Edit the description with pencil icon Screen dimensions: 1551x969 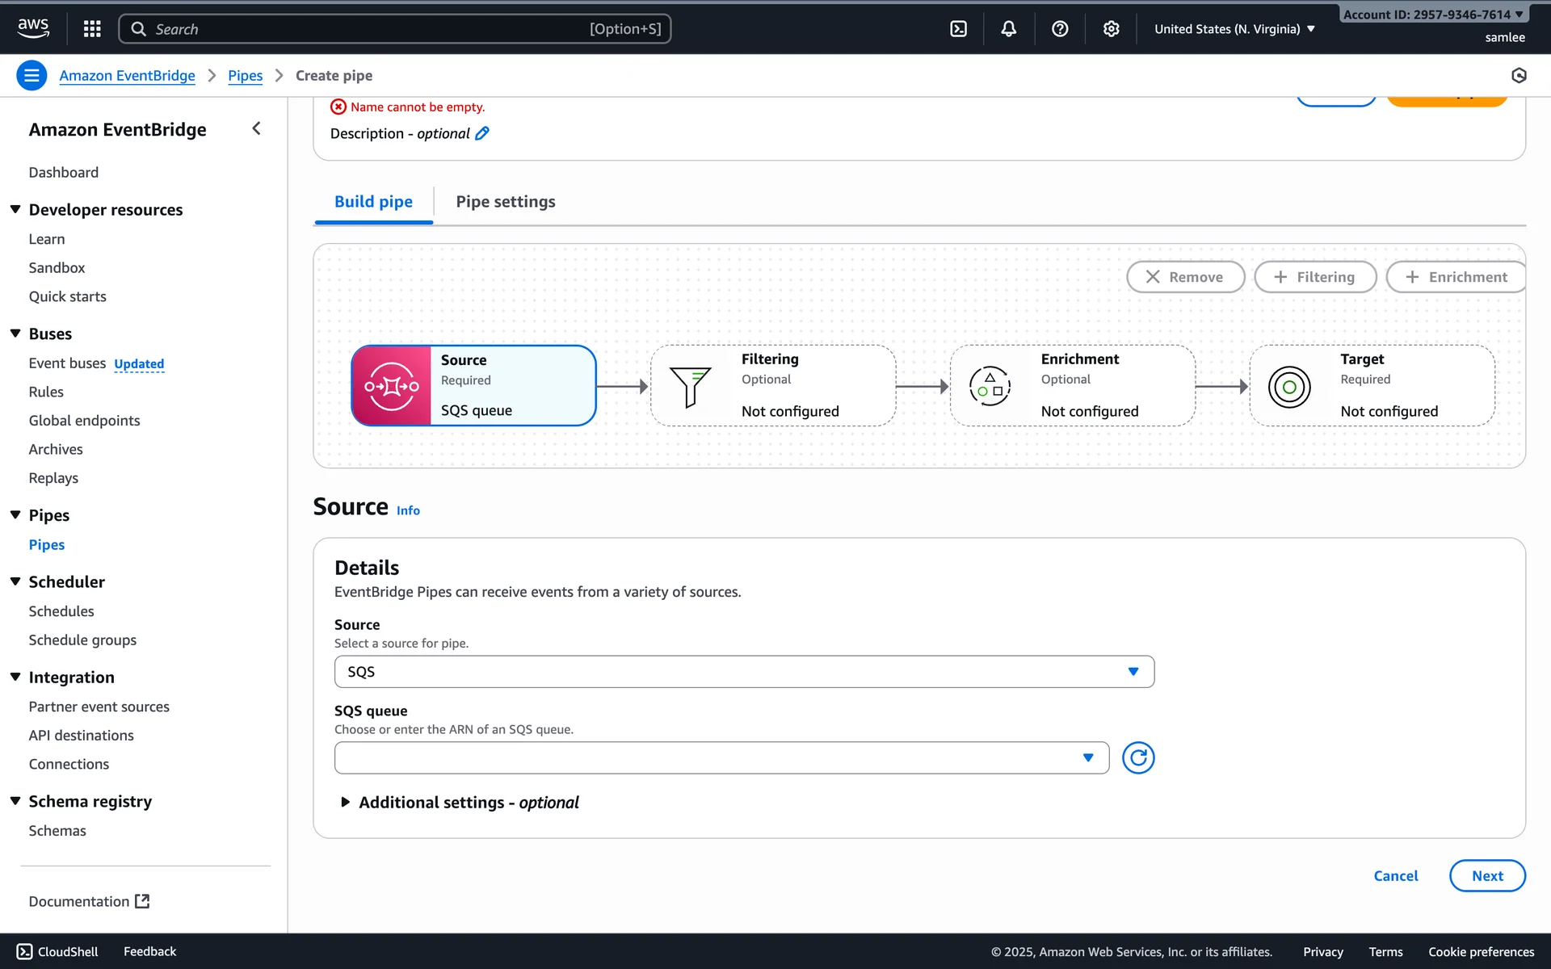click(482, 133)
